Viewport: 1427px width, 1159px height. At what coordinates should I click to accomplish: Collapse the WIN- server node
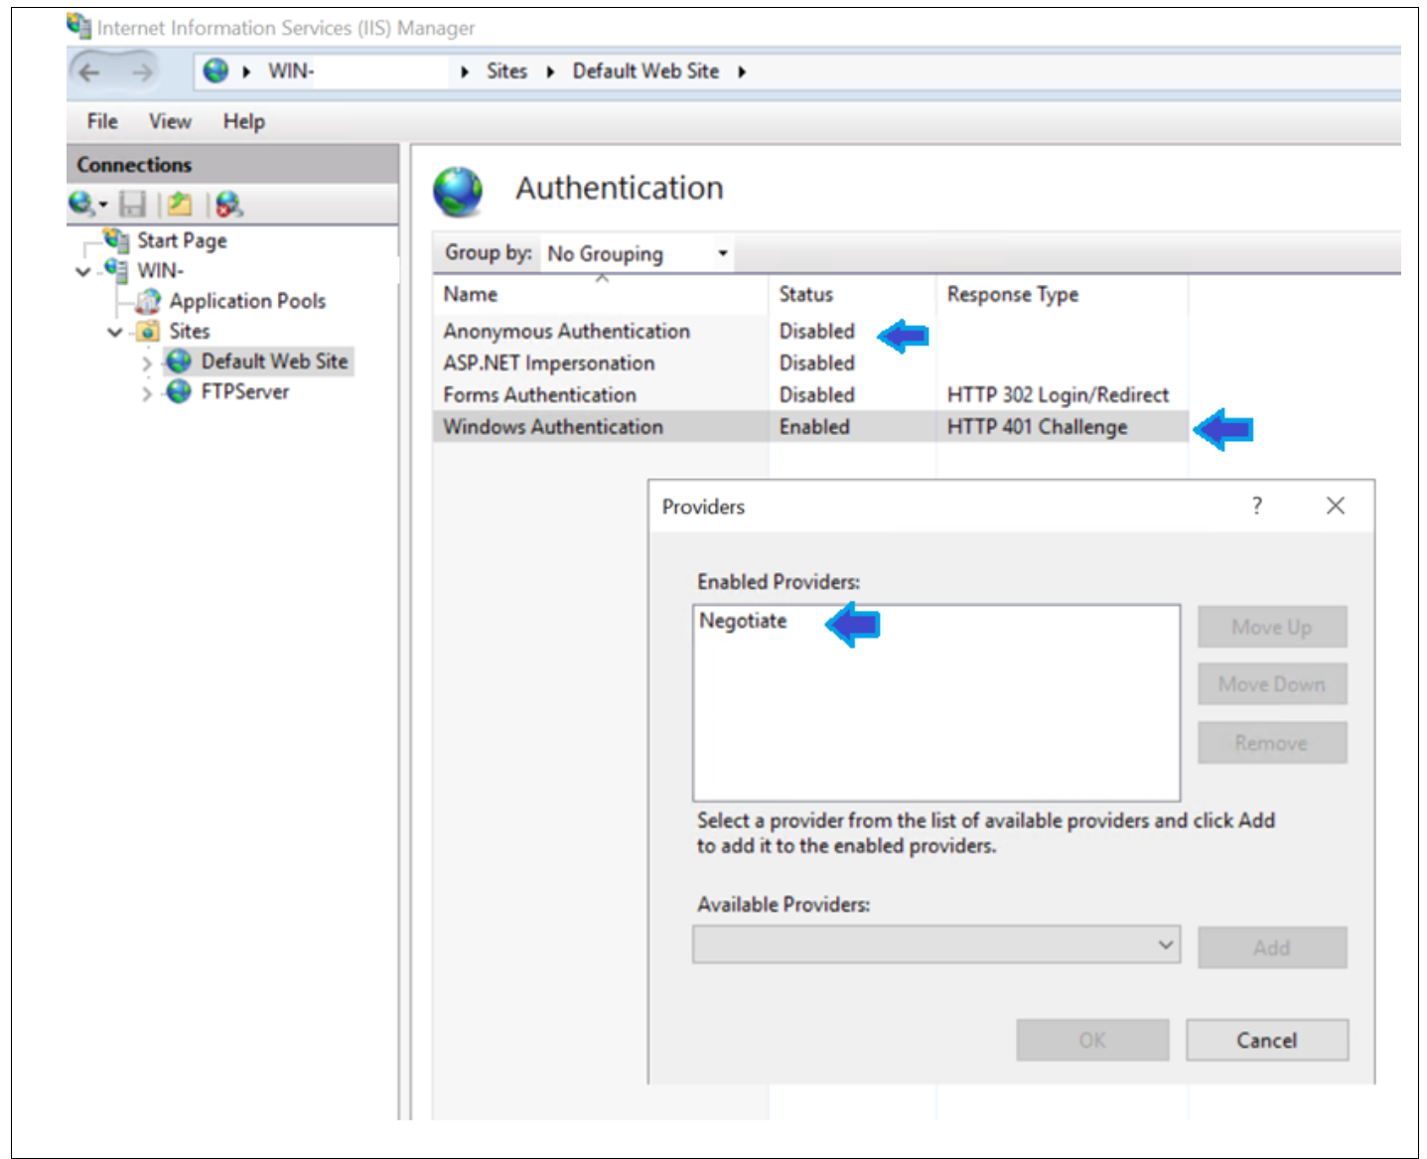[x=82, y=269]
